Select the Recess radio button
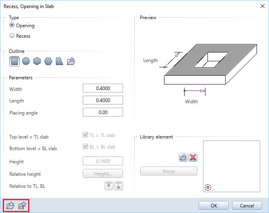The height and width of the screenshot is (213, 269). coord(12,36)
